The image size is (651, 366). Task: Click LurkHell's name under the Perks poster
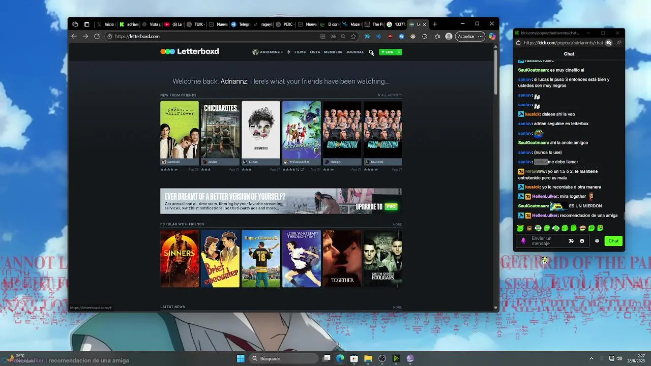pos(173,162)
